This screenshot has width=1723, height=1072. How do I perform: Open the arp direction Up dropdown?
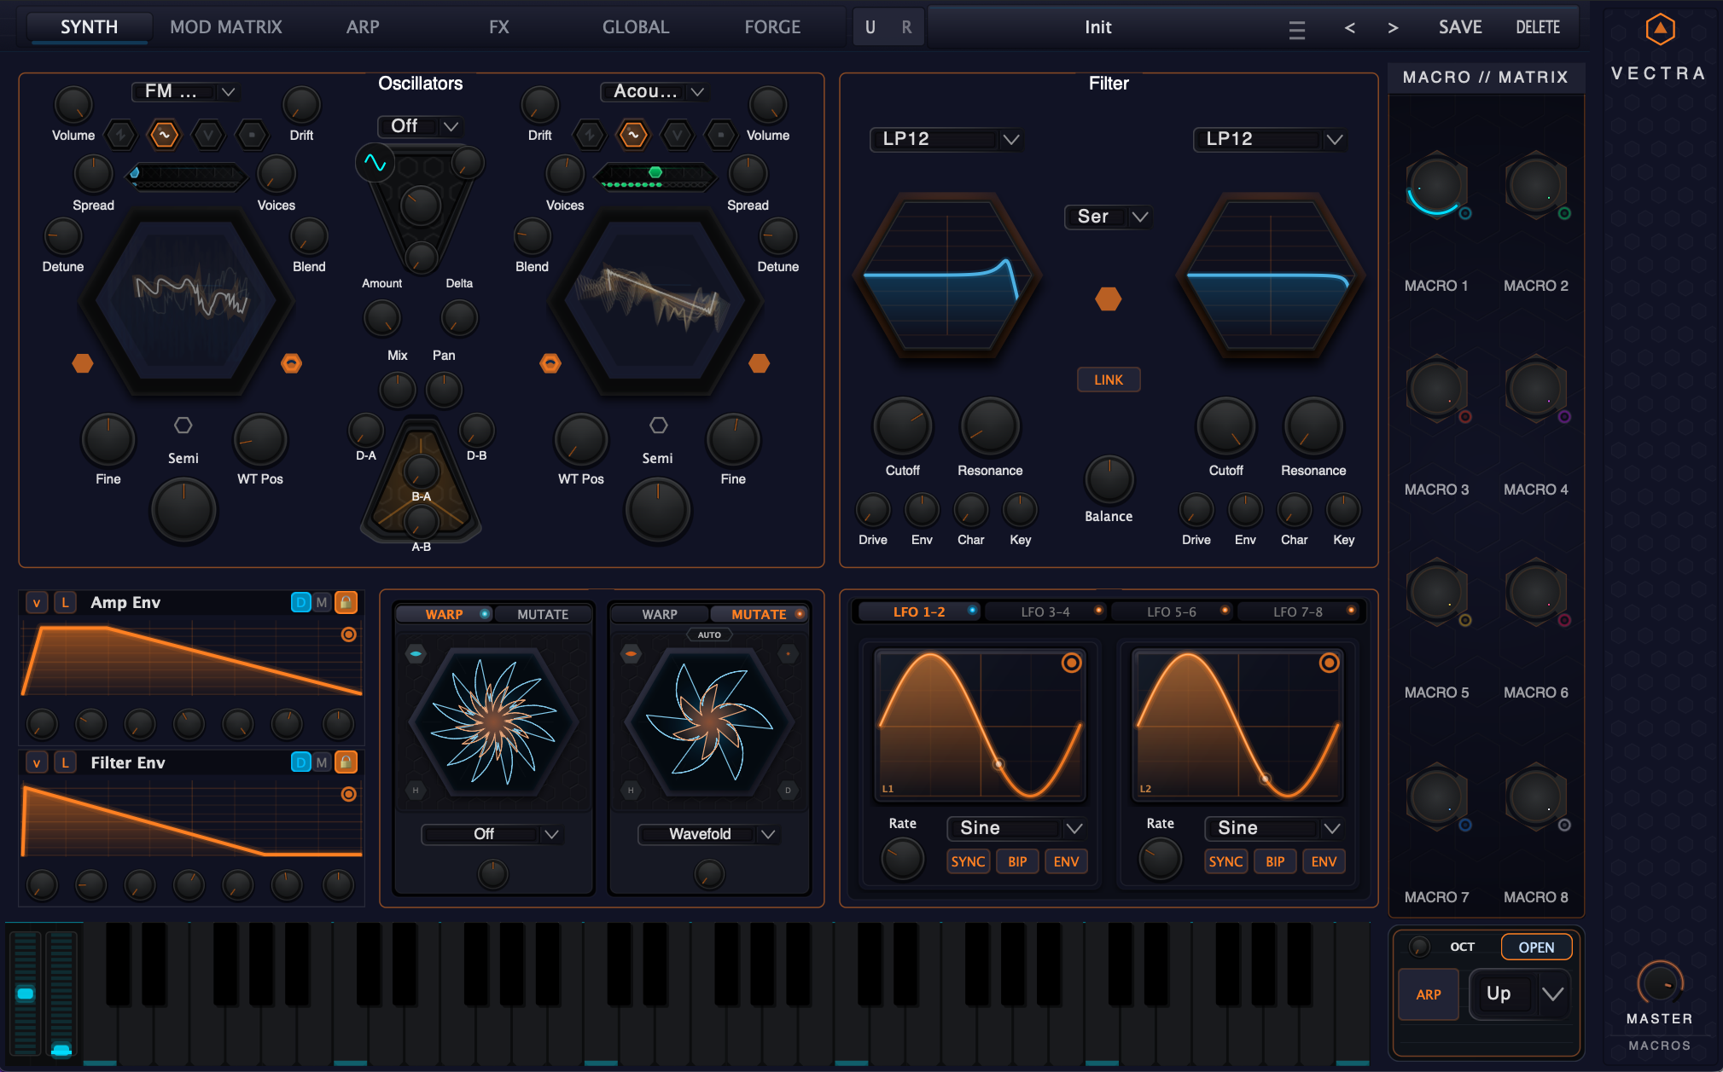tap(1520, 994)
